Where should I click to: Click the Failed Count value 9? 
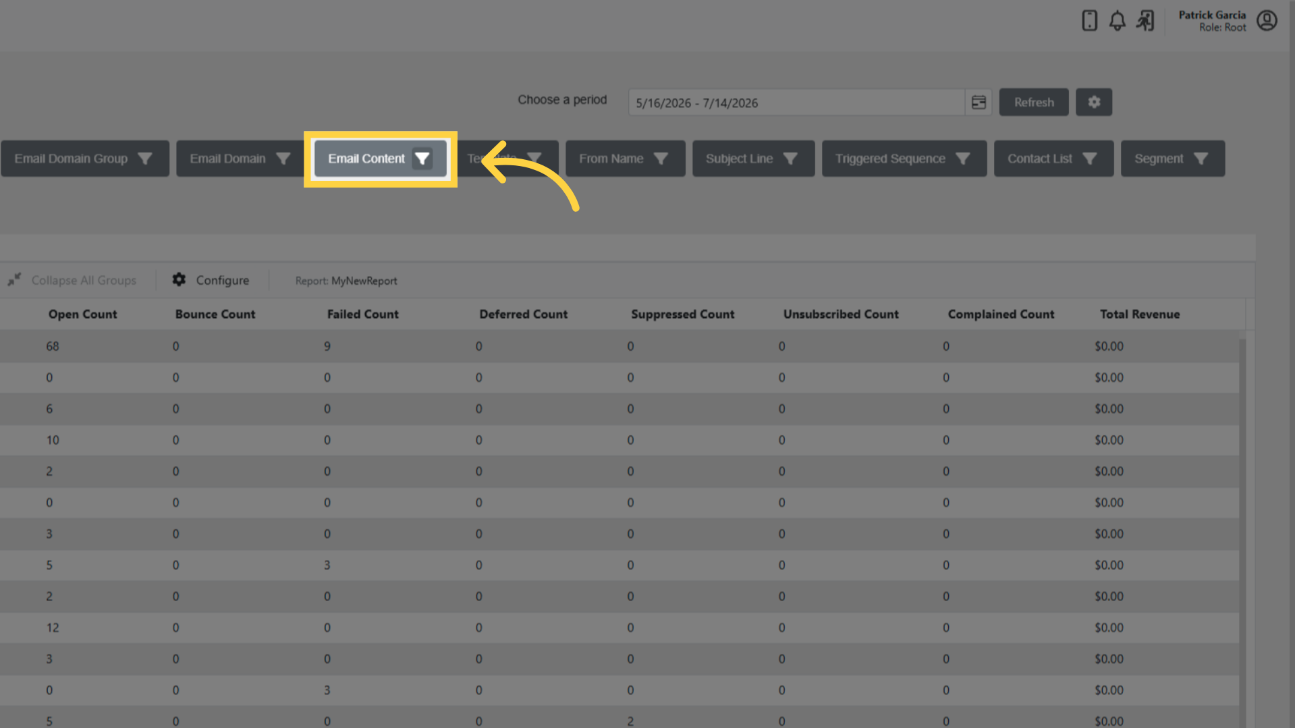pos(327,346)
